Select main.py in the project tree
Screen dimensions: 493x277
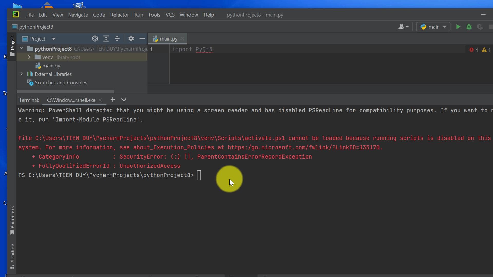[51, 66]
